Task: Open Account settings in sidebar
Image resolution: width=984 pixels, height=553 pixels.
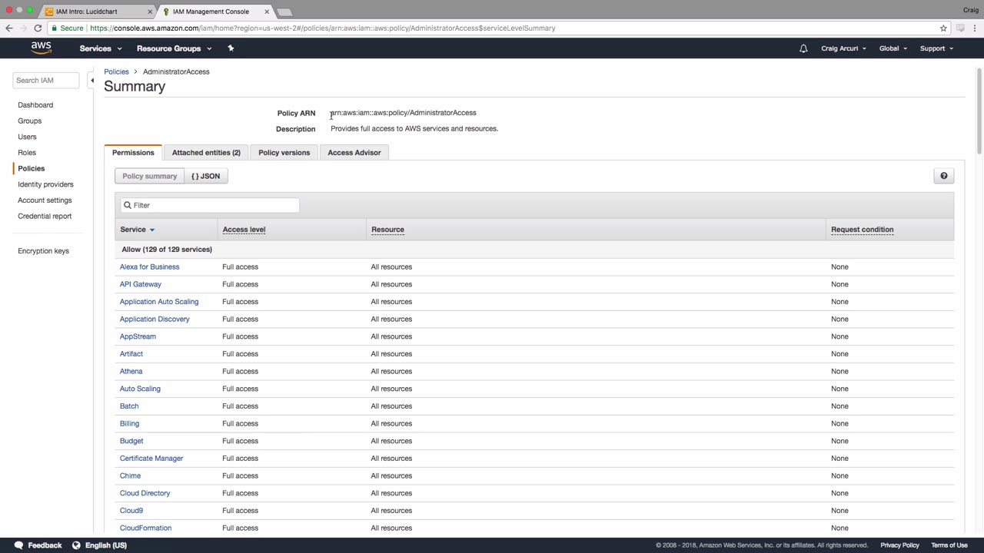Action: click(45, 200)
